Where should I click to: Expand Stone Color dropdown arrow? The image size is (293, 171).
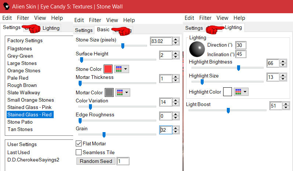pos(126,69)
